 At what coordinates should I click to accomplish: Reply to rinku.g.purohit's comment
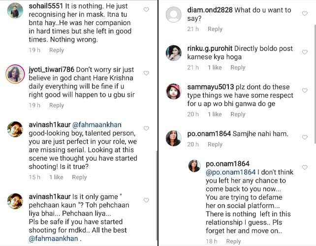click(x=238, y=67)
